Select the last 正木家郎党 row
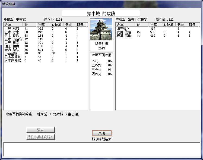 45,60
